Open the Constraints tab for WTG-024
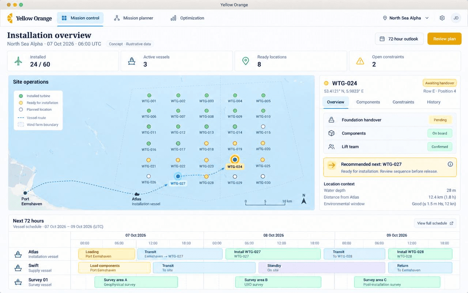 [403, 102]
